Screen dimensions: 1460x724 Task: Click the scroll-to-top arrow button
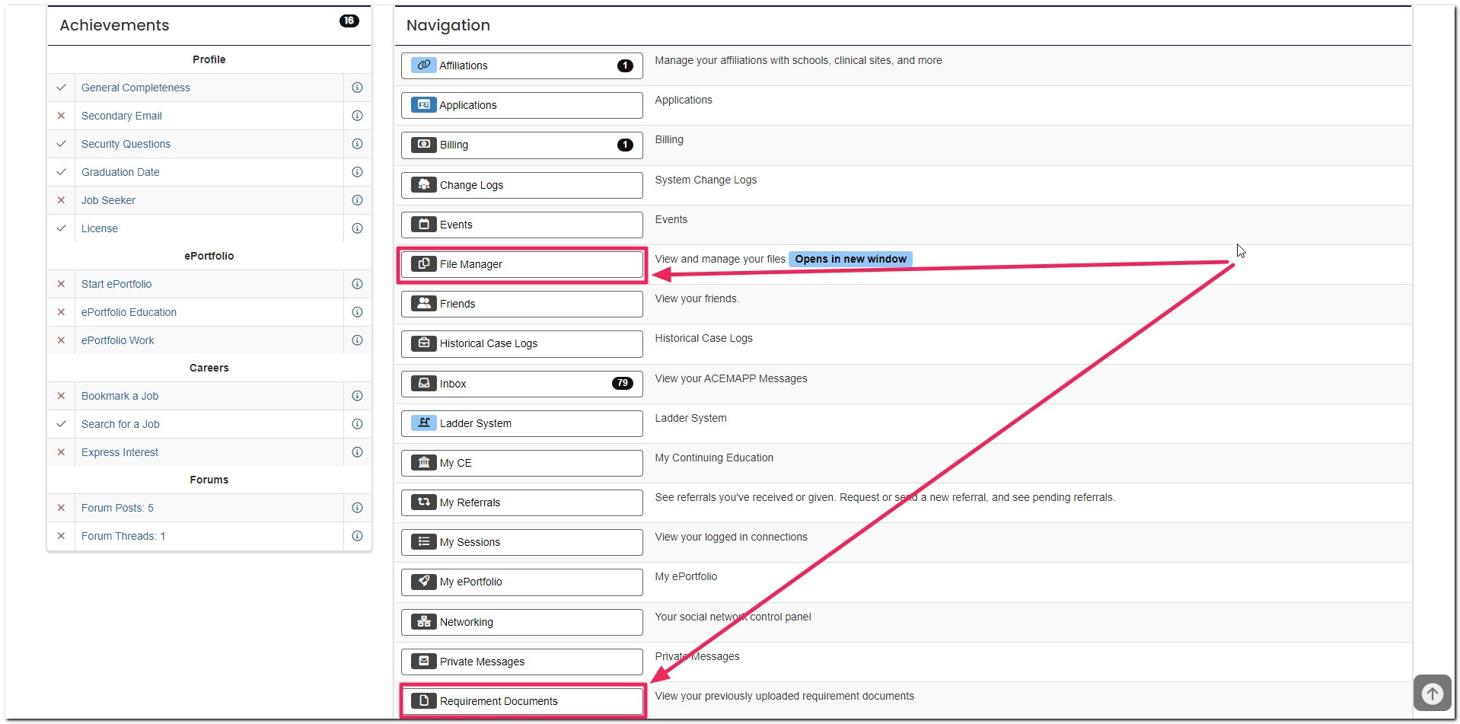1431,693
